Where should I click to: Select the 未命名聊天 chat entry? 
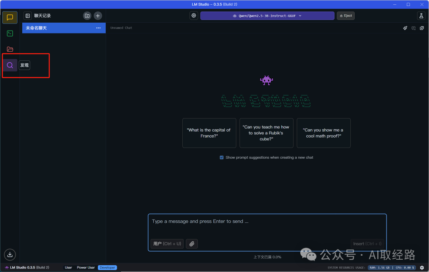[x=64, y=28]
